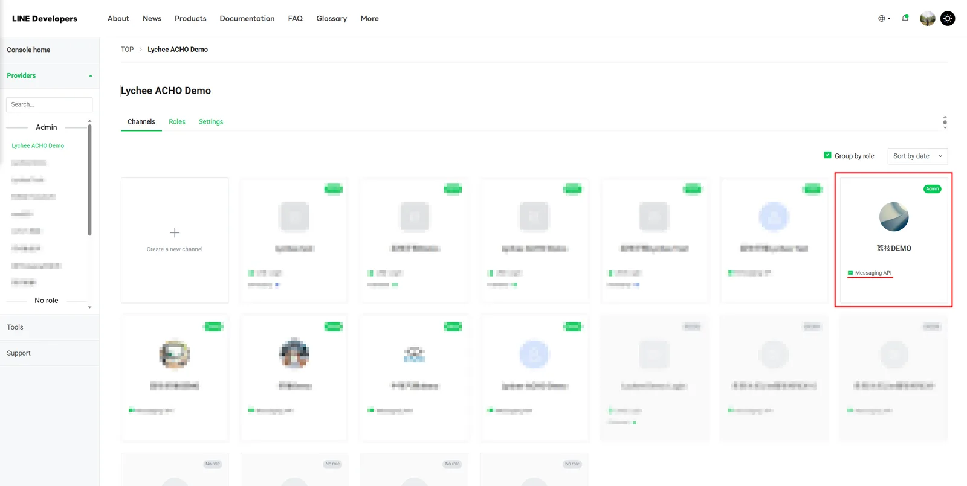Open Tools in the sidebar
This screenshot has width=967, height=486.
coord(15,327)
